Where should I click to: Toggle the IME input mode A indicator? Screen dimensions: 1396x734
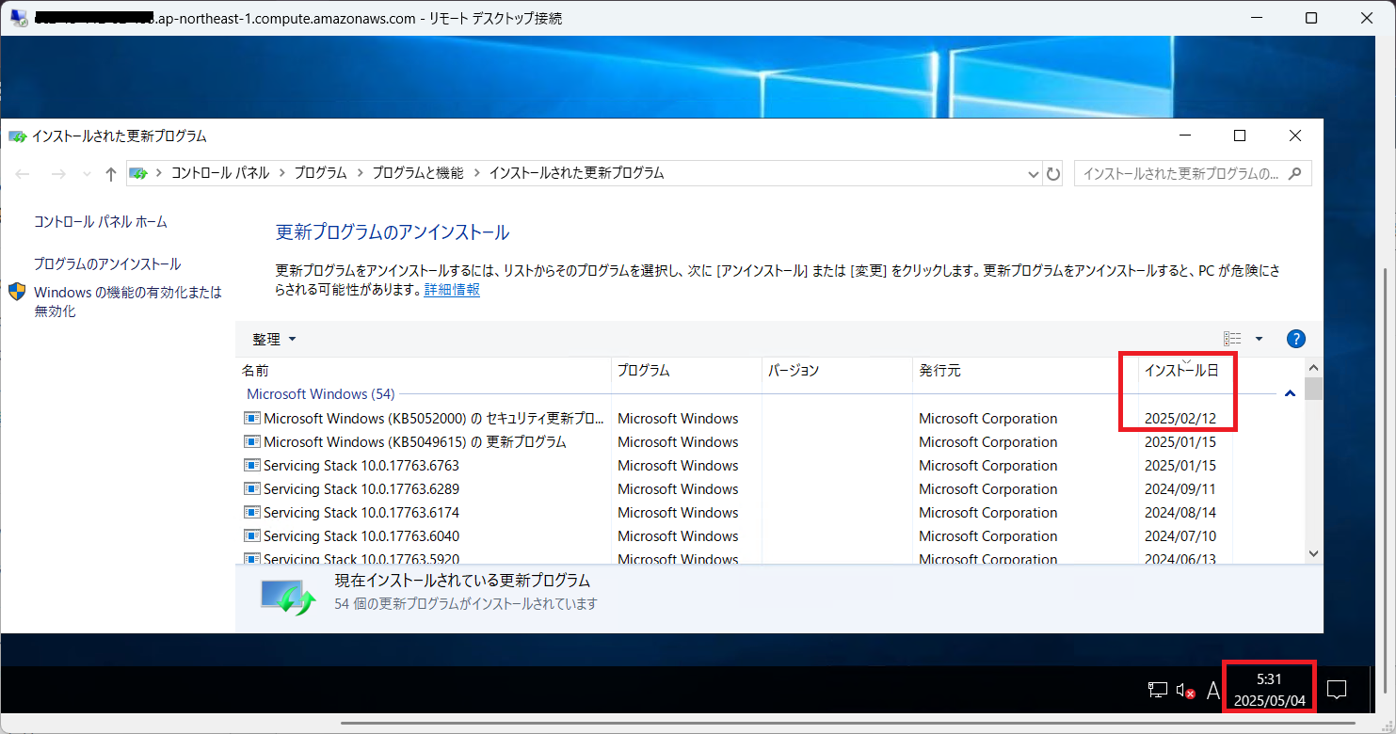(x=1212, y=691)
